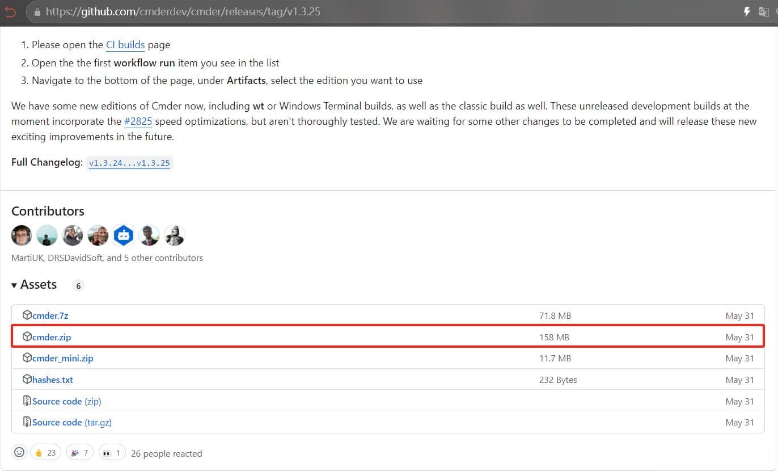The height and width of the screenshot is (472, 778).
Task: Click the '26 people reacted' text
Action: [166, 454]
